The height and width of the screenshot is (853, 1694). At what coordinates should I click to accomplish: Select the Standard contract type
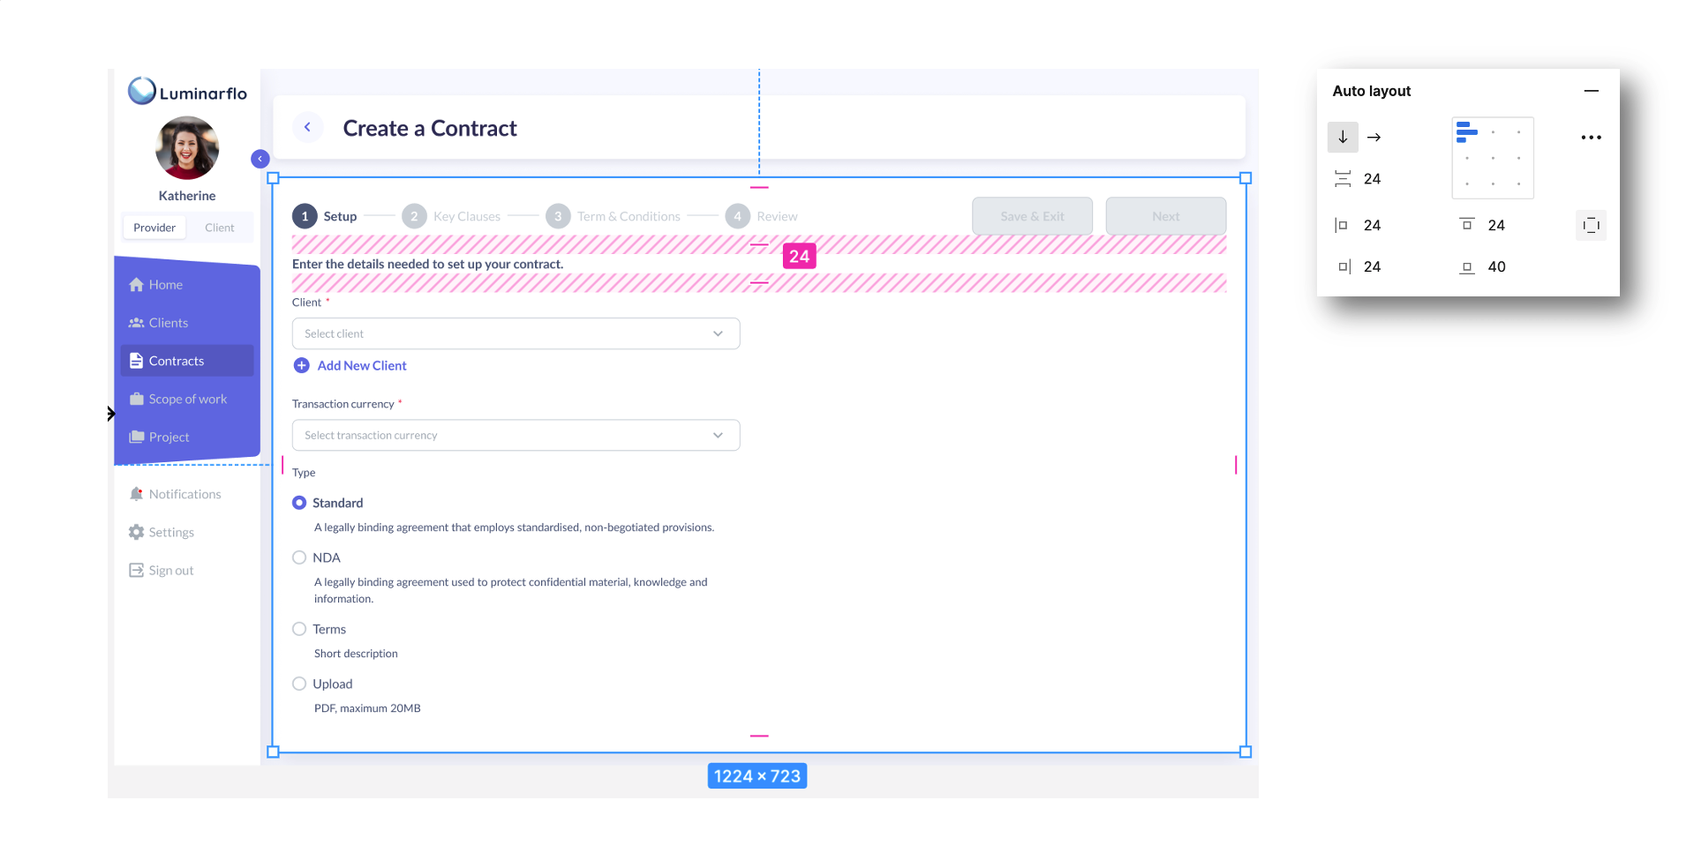click(x=299, y=503)
